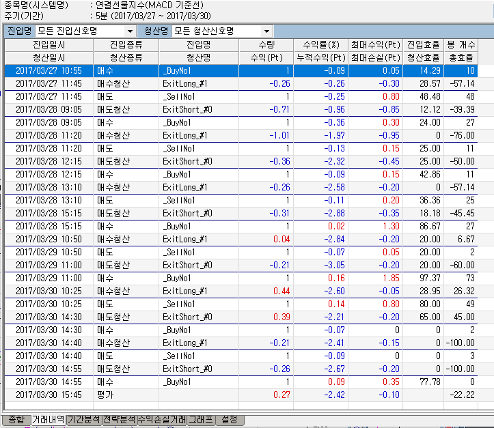
Task: Click cumulative profit -1.97 cell
Action: (320, 136)
